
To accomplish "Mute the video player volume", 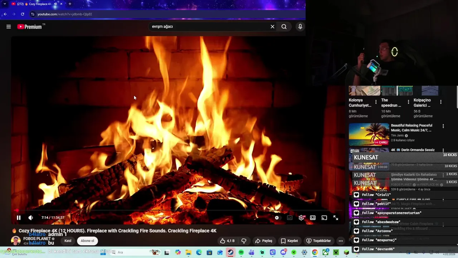I will click(31, 218).
